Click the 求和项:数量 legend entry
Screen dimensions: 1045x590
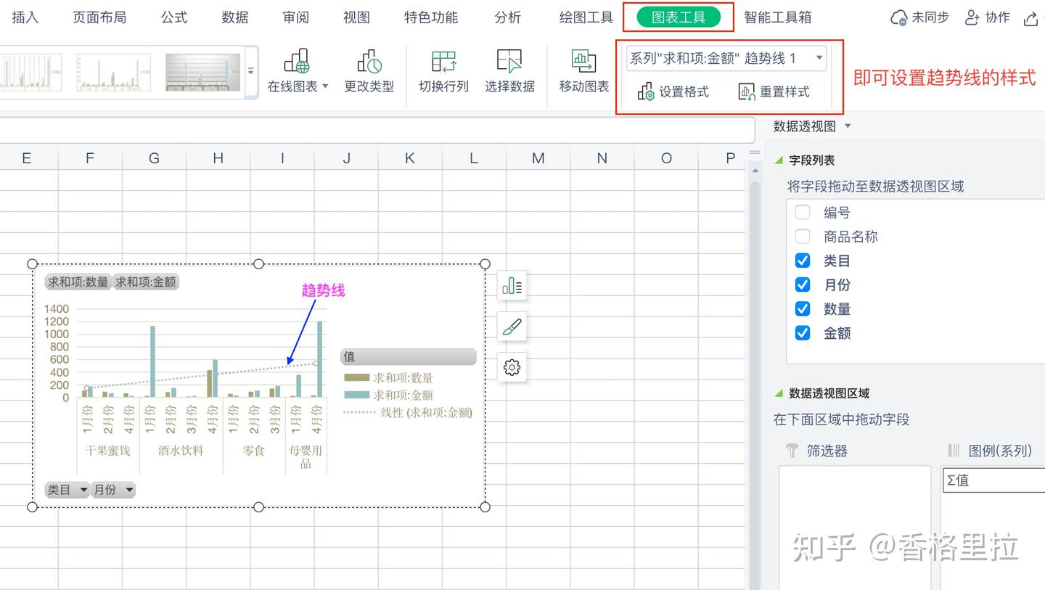(x=388, y=378)
